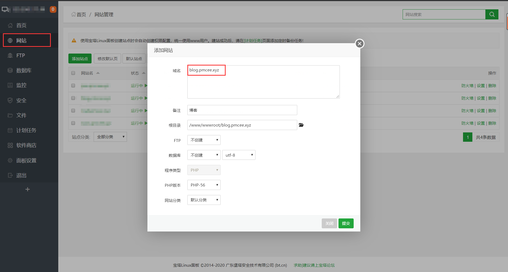Check the select-all checkbox in the site list header
Viewport: 508px width, 272px height.
73,73
